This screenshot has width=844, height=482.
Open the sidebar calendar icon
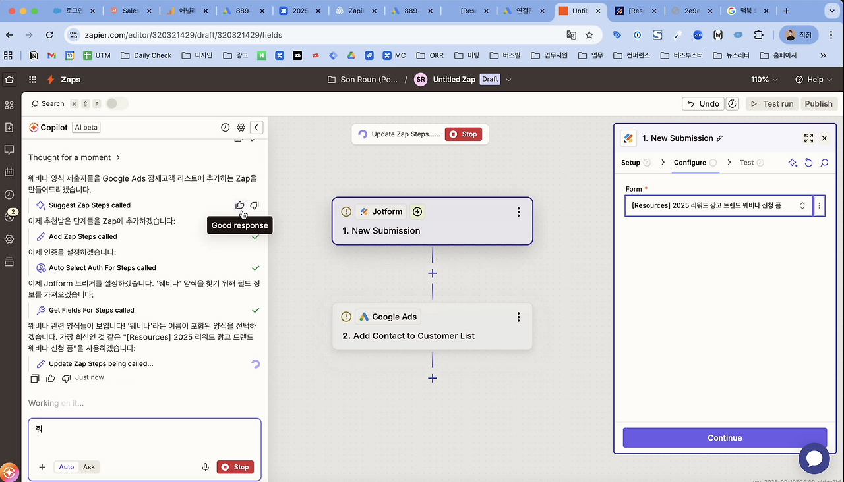point(9,173)
